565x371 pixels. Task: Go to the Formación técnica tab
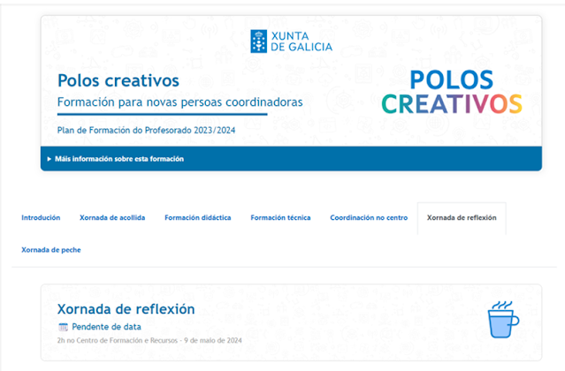point(280,217)
